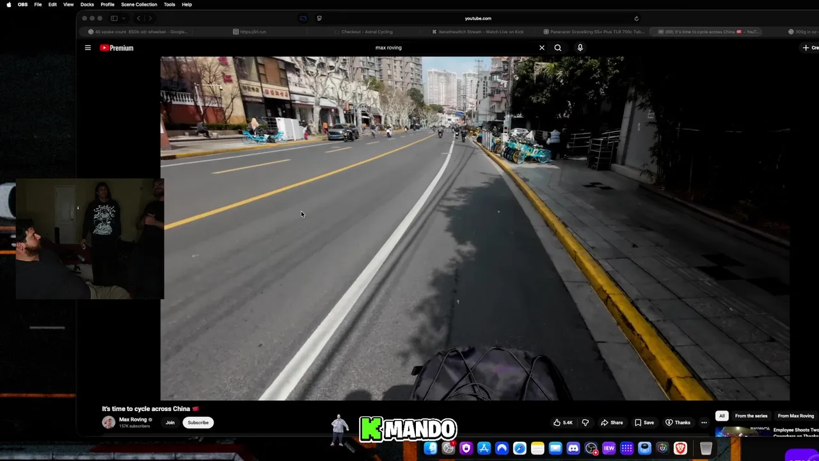Open the purple IEW app in Dock
819x461 pixels.
coord(609,448)
